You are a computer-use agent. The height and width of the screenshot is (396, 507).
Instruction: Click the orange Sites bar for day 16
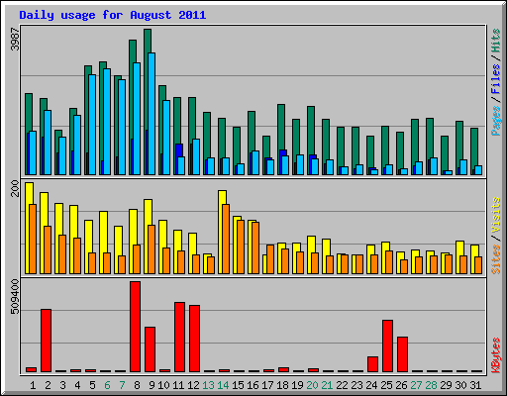[x=255, y=247]
